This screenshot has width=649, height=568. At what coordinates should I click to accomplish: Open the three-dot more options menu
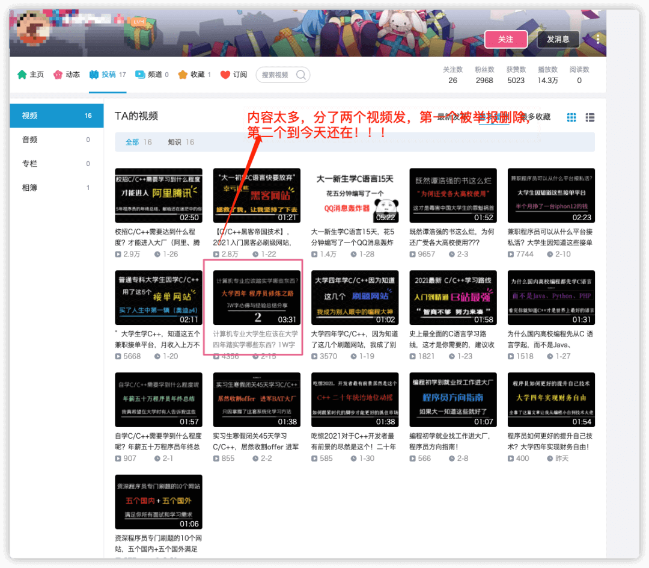[598, 39]
